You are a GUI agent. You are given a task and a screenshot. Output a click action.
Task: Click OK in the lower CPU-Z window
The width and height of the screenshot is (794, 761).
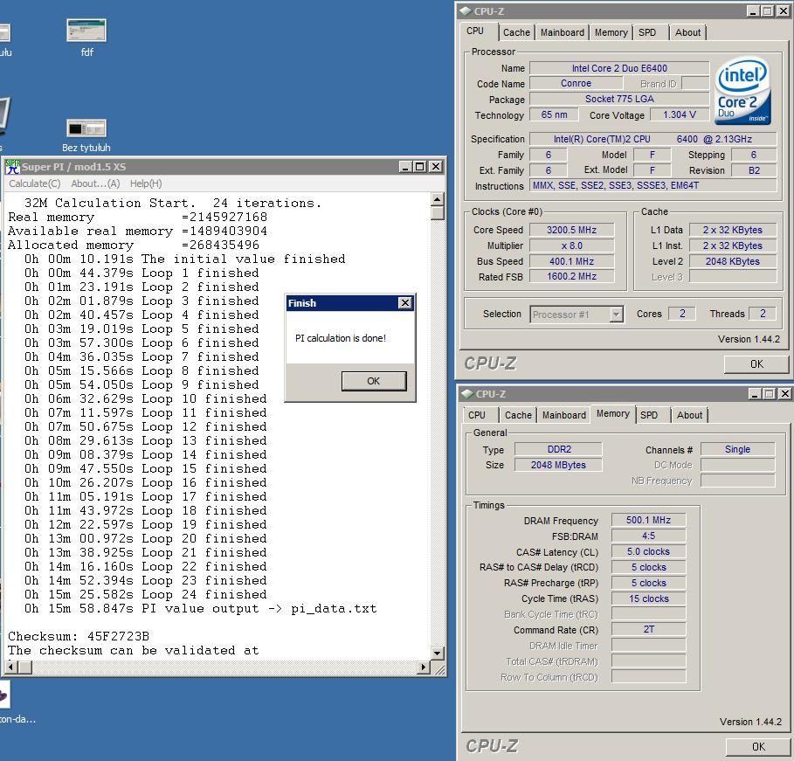pyautogui.click(x=758, y=747)
